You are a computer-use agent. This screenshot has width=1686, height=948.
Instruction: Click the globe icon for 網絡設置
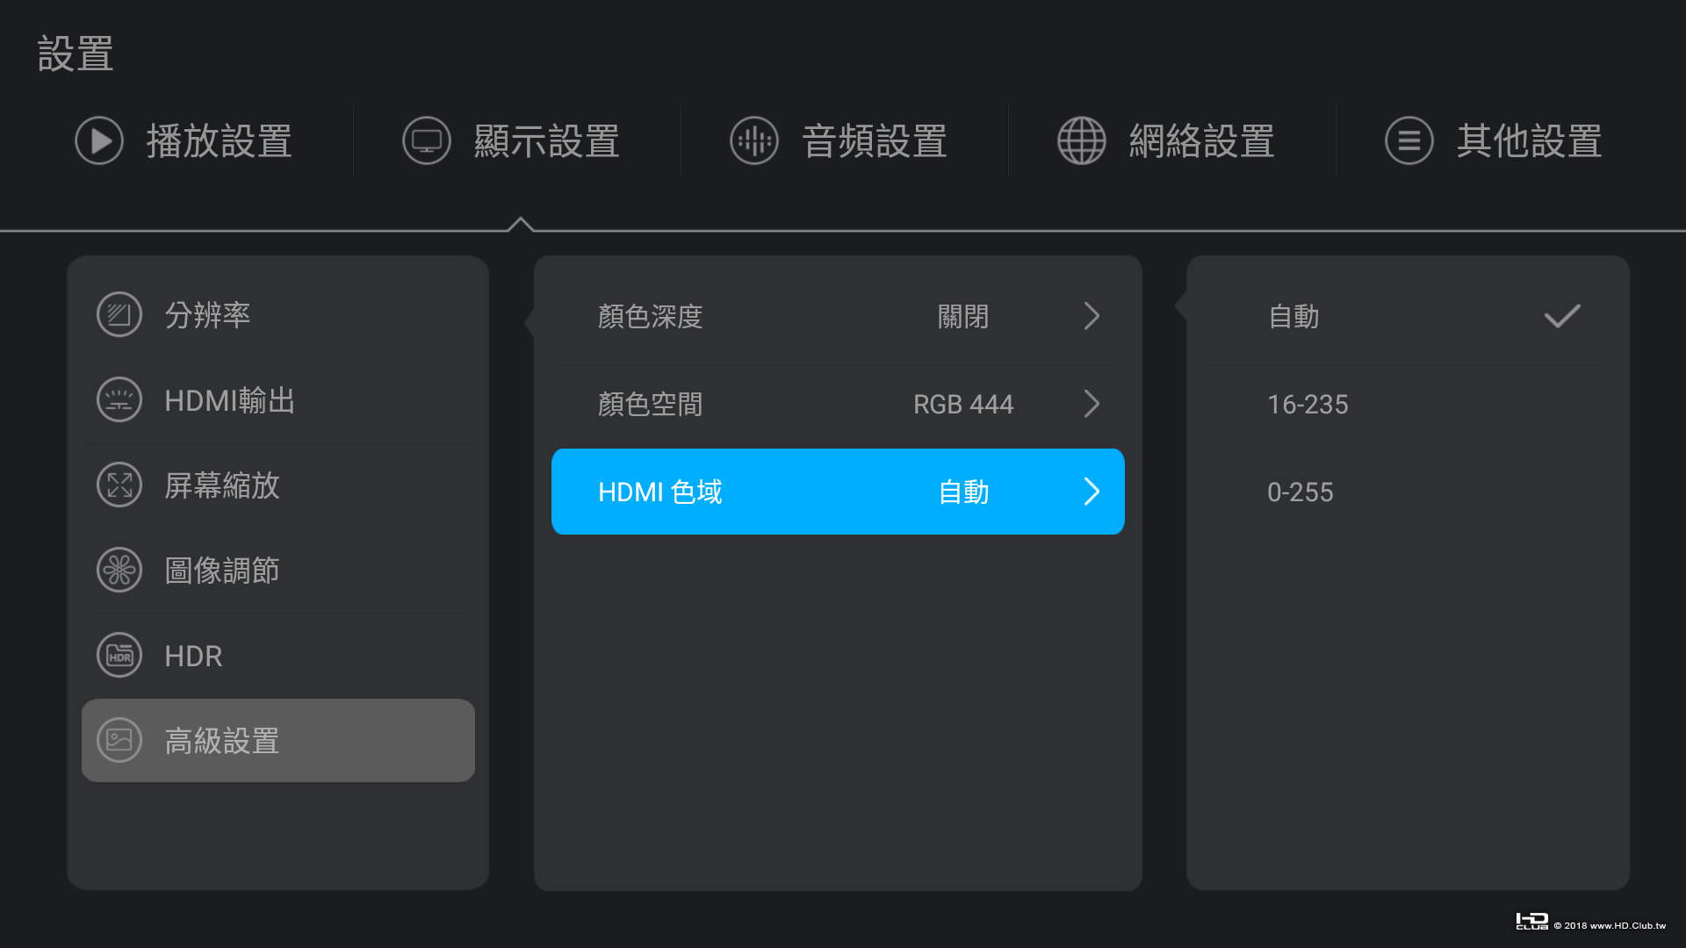pyautogui.click(x=1082, y=140)
